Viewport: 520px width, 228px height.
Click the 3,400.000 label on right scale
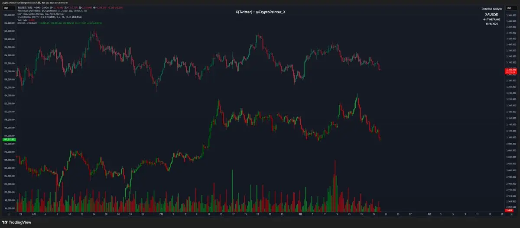511,44
